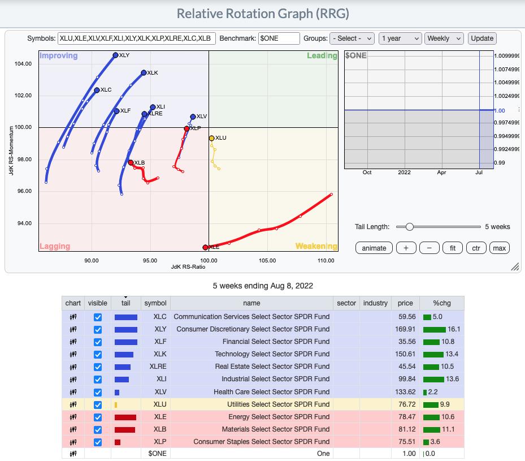This screenshot has height=461, width=525.
Task: Open chart icon in the XLU row
Action: tap(73, 404)
